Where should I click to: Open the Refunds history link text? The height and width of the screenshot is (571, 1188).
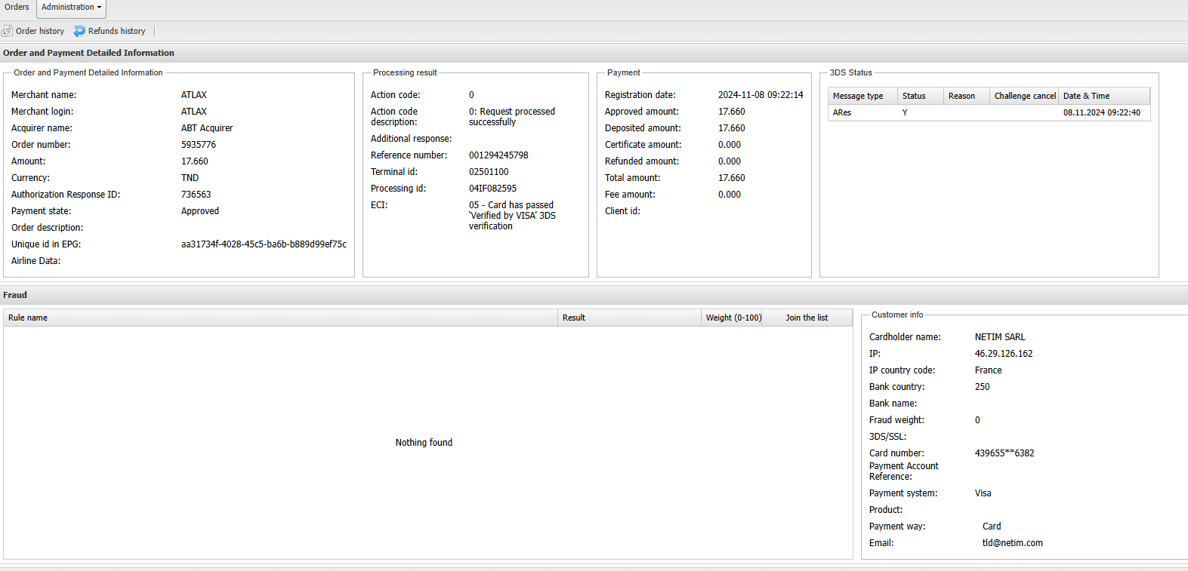(116, 31)
